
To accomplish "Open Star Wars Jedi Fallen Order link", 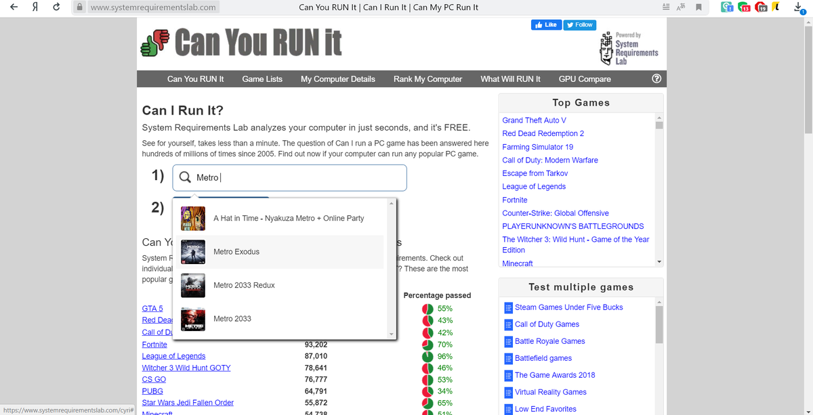I will point(188,403).
